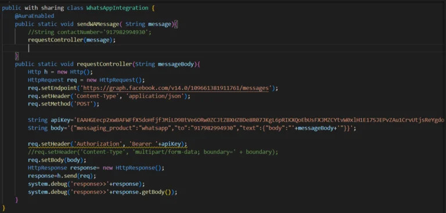Viewport: 446px width, 213px height.
Task: Click the WhatsAppIntegration class name
Action: [x=117, y=8]
